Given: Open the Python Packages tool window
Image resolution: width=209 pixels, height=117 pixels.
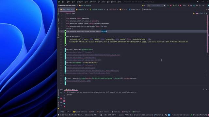Looking at the screenshot, I should coord(80,112).
